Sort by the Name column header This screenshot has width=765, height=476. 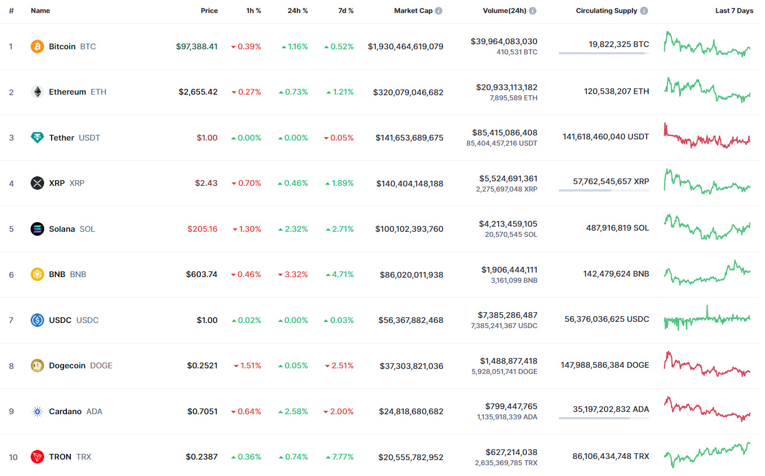point(40,11)
